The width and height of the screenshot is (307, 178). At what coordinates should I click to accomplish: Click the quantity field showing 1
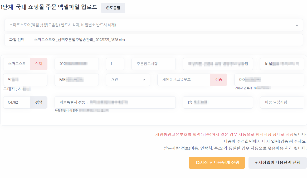tap(115, 64)
